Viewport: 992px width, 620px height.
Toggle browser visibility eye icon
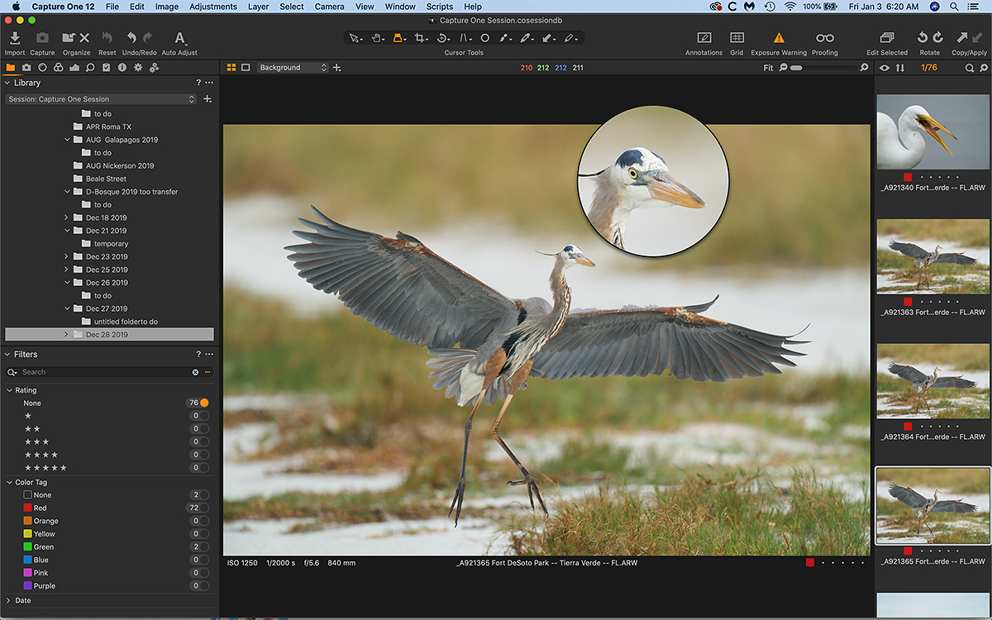(x=885, y=68)
